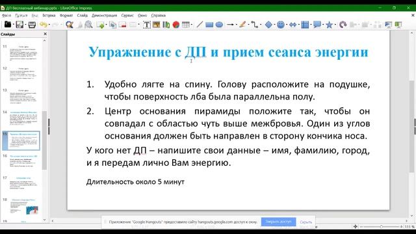Undo the last action
This screenshot has width=416, height=234.
tap(44, 25)
